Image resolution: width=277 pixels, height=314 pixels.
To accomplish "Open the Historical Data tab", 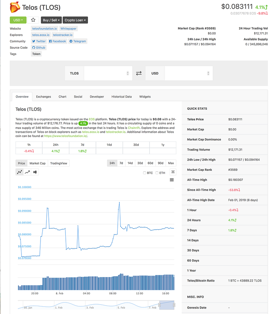I will click(122, 96).
